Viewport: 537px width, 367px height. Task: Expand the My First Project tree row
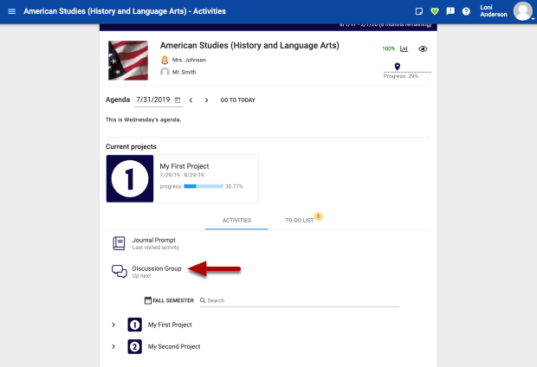pos(113,325)
